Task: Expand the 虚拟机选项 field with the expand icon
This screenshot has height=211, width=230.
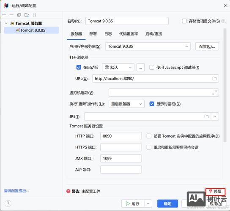Action: click(x=215, y=92)
